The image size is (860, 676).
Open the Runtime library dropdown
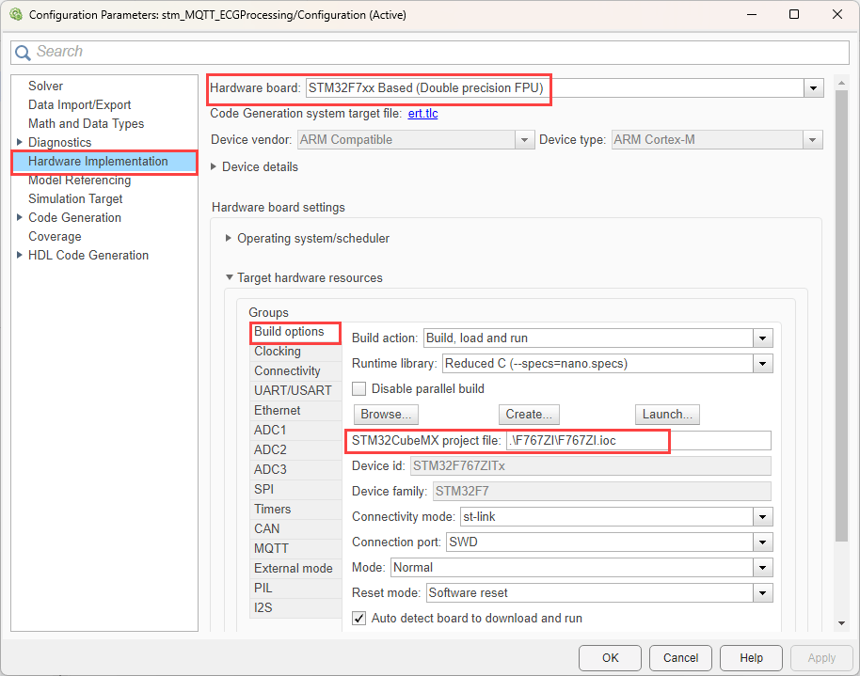(x=762, y=363)
